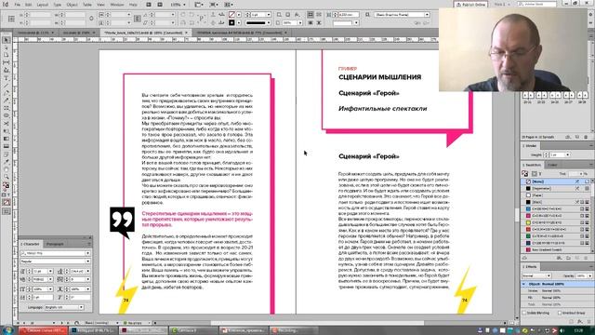Select the [None] swatch
Image resolution: width=595 pixels, height=335 pixels.
tap(556, 181)
